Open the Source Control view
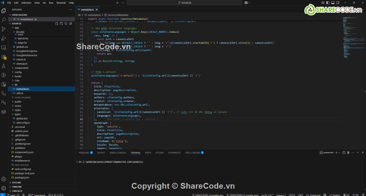 [3, 29]
